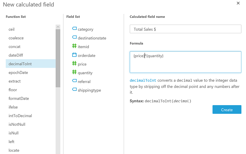The height and width of the screenshot is (154, 246).
Task: Select the ceil function
Action: [12, 30]
